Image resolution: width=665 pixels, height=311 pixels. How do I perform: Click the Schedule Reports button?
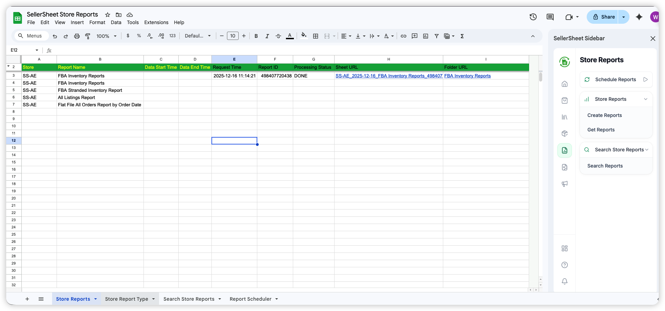point(616,79)
